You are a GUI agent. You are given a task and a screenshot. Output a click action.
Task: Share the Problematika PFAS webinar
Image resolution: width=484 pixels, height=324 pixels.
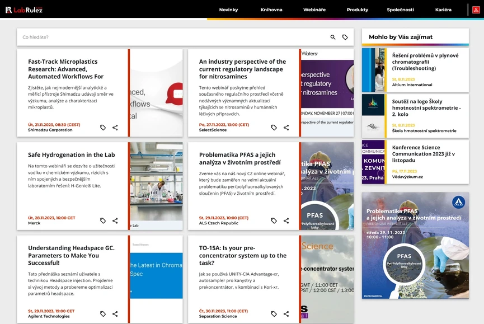pos(286,220)
